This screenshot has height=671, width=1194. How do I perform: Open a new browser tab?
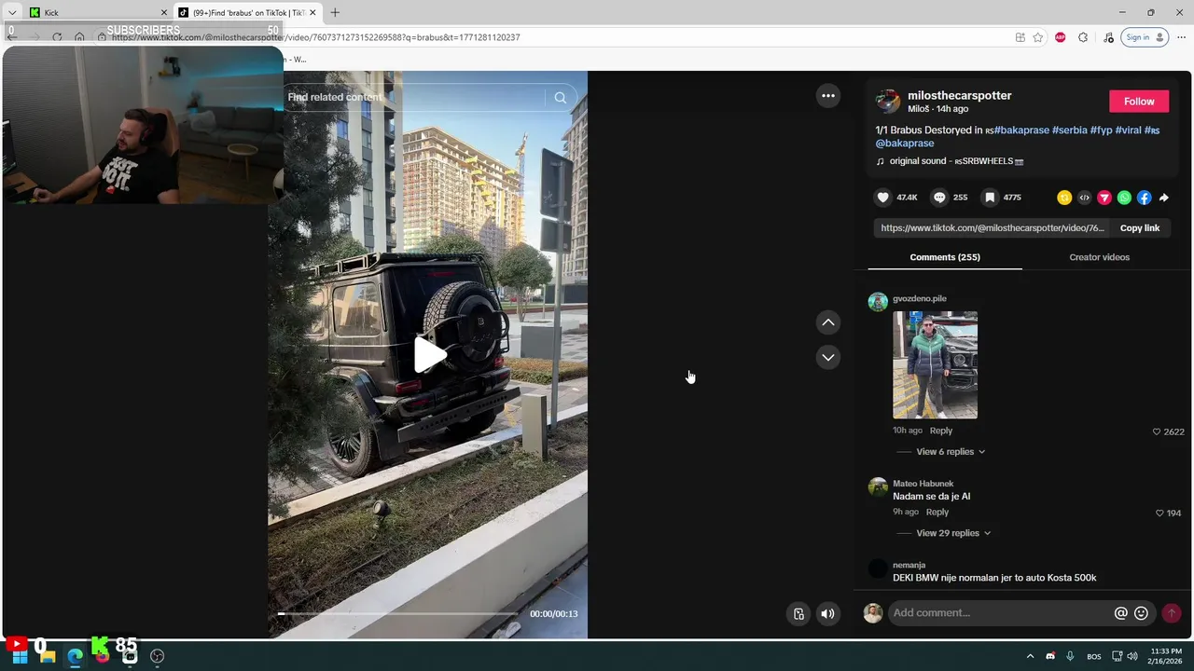click(335, 12)
